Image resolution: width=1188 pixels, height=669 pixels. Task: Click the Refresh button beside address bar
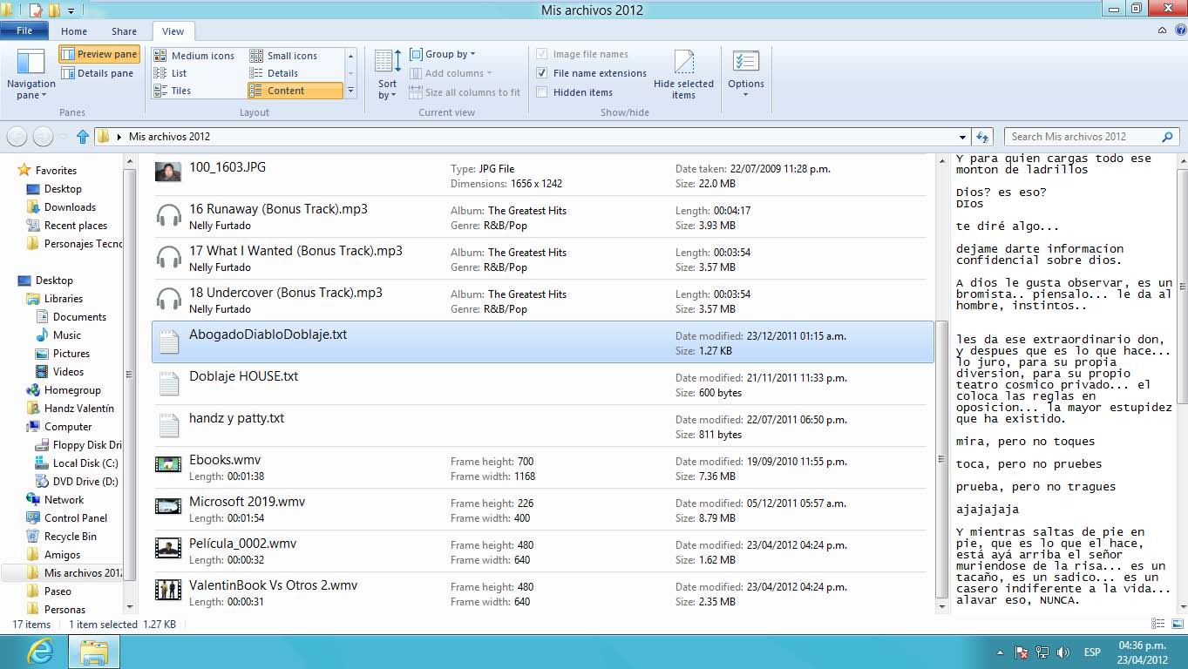pyautogui.click(x=983, y=137)
